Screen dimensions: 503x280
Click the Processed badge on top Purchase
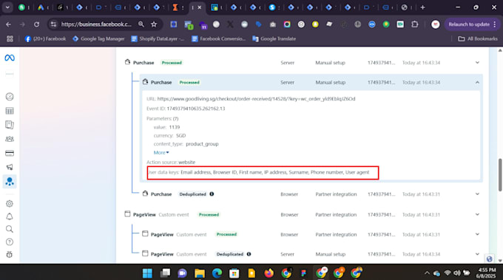point(172,63)
